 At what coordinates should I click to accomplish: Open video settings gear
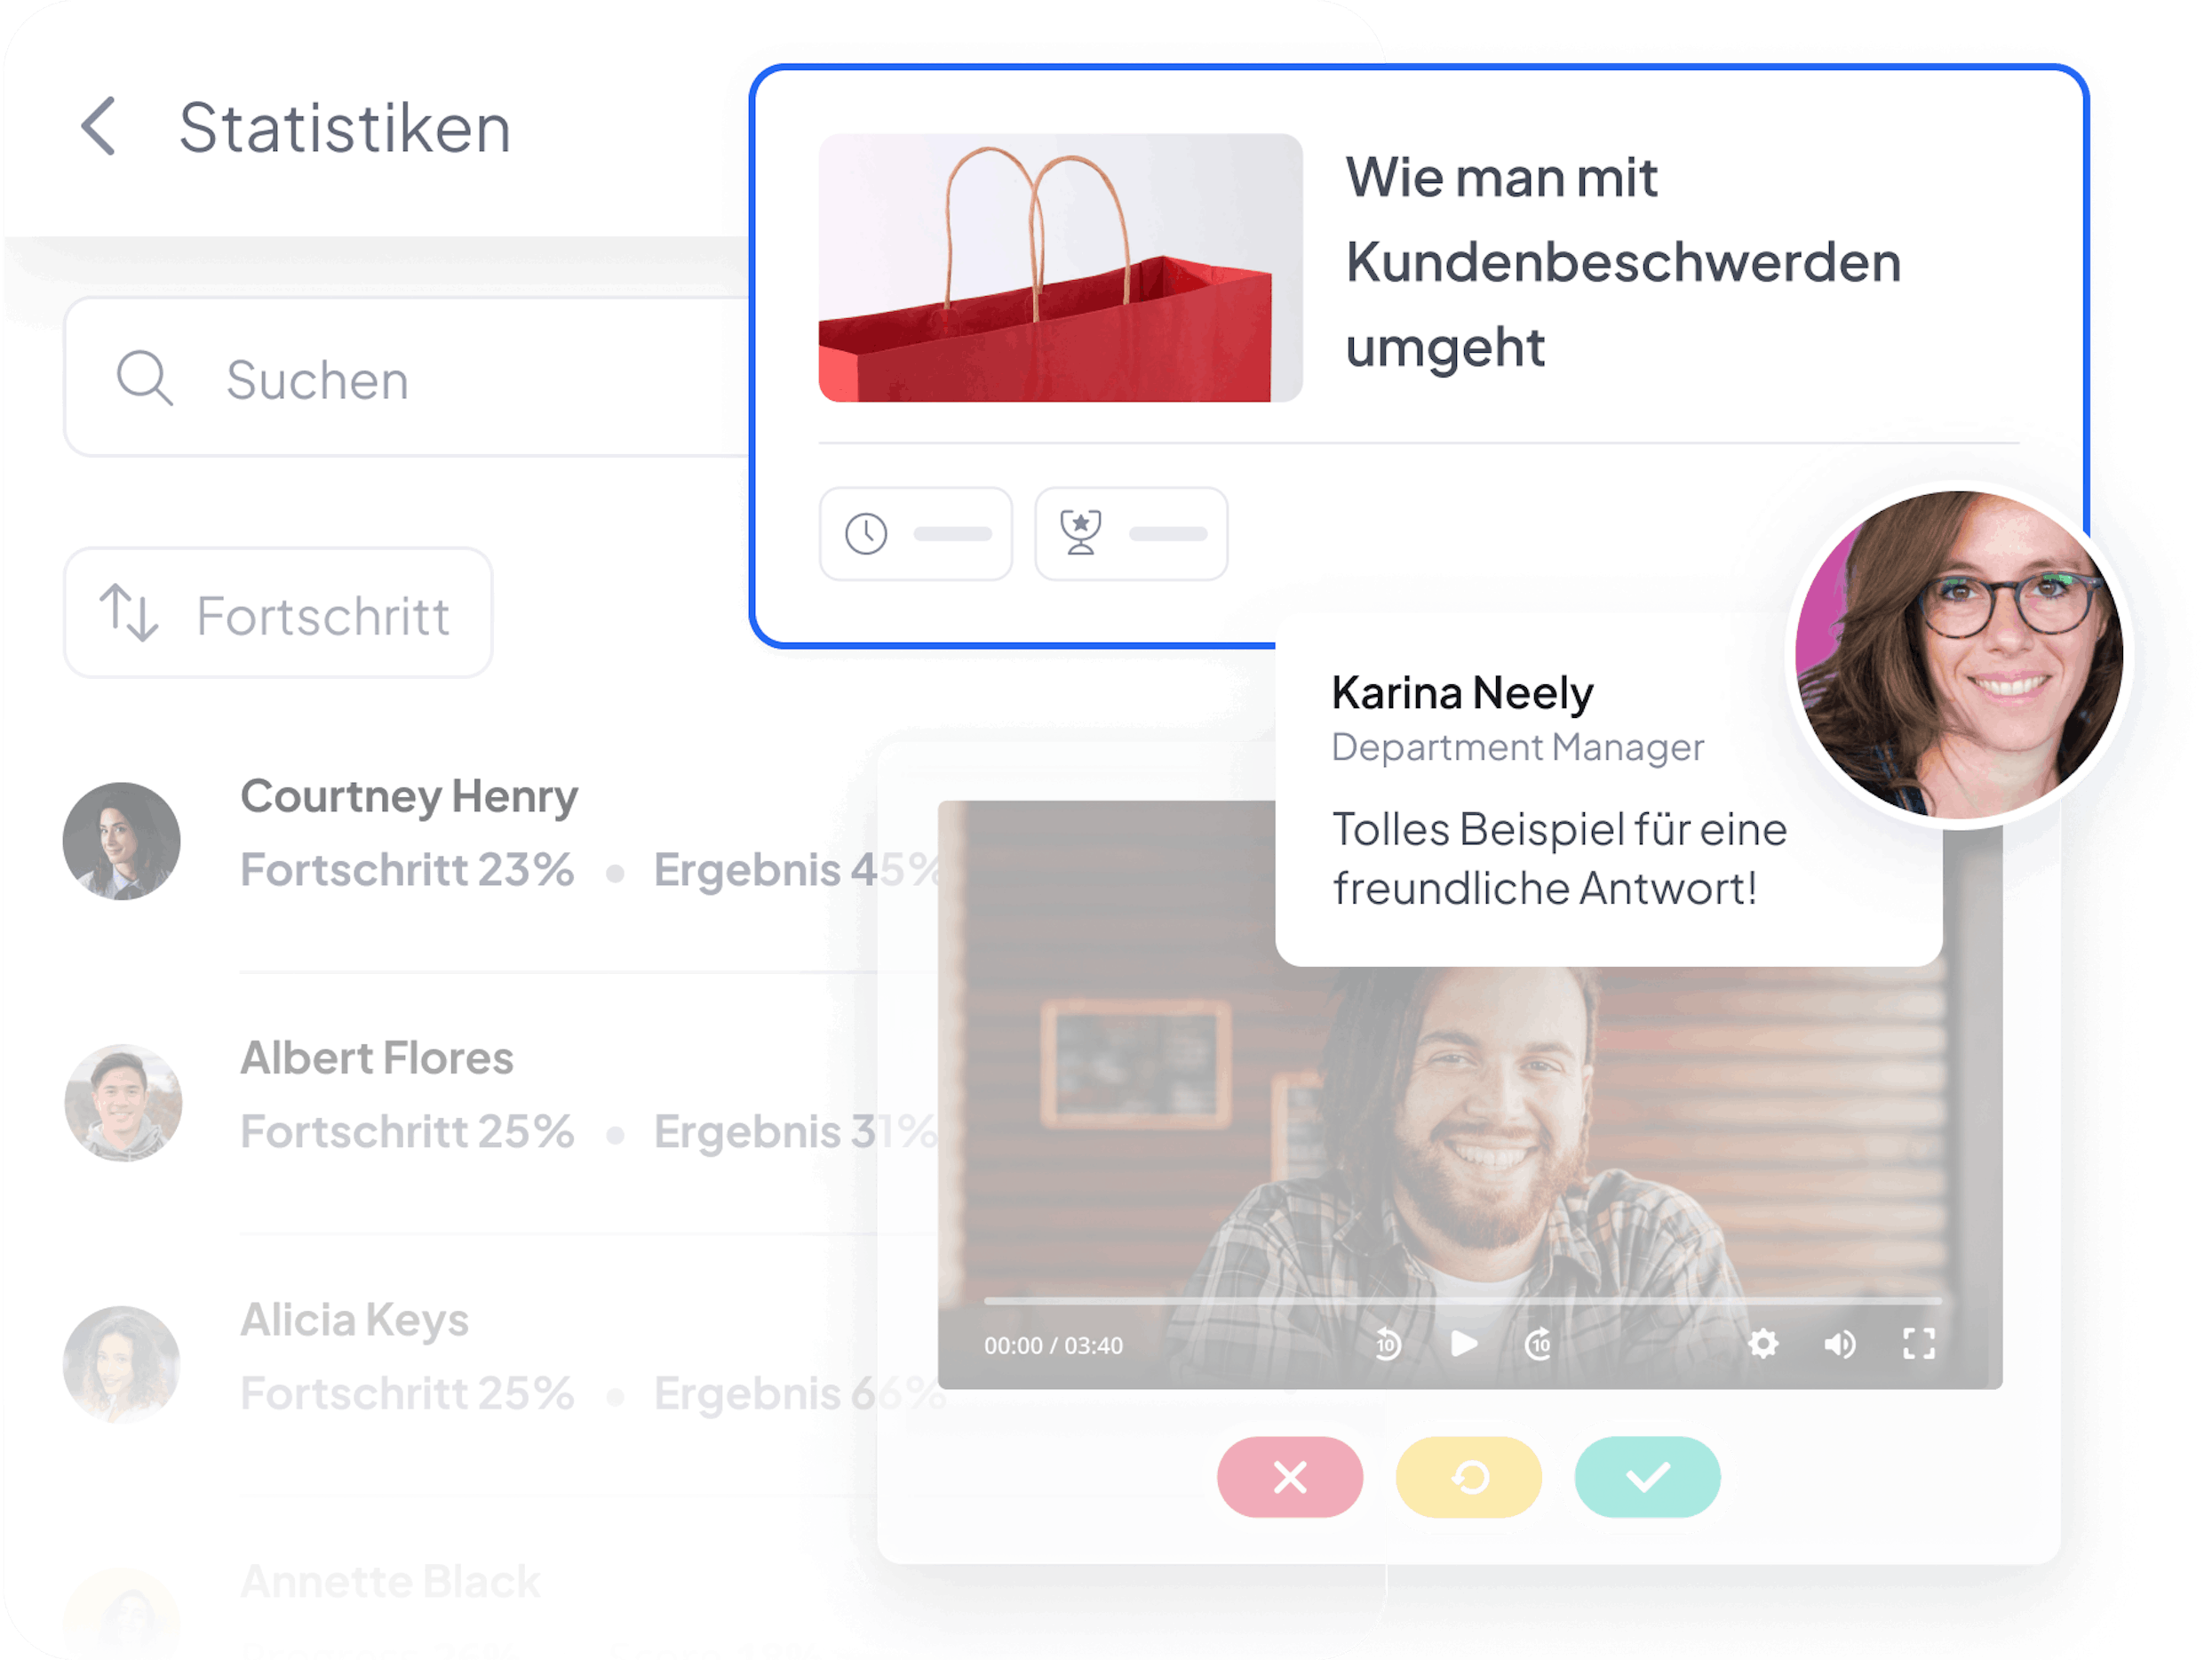[1763, 1344]
